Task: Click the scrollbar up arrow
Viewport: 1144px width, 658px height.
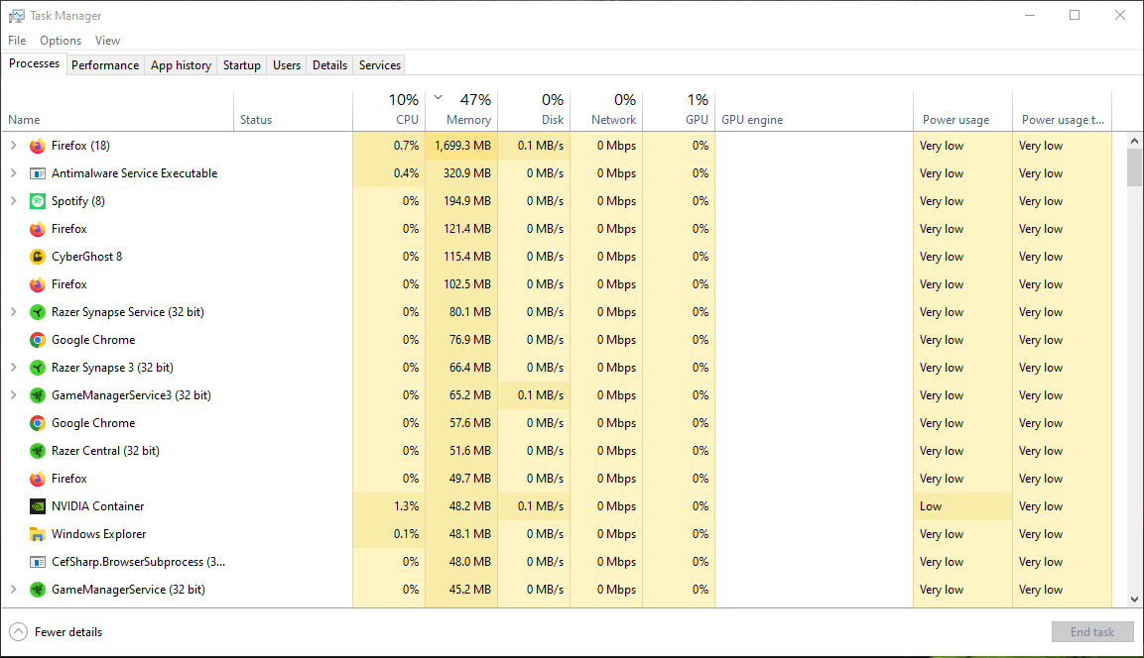Action: click(1134, 141)
